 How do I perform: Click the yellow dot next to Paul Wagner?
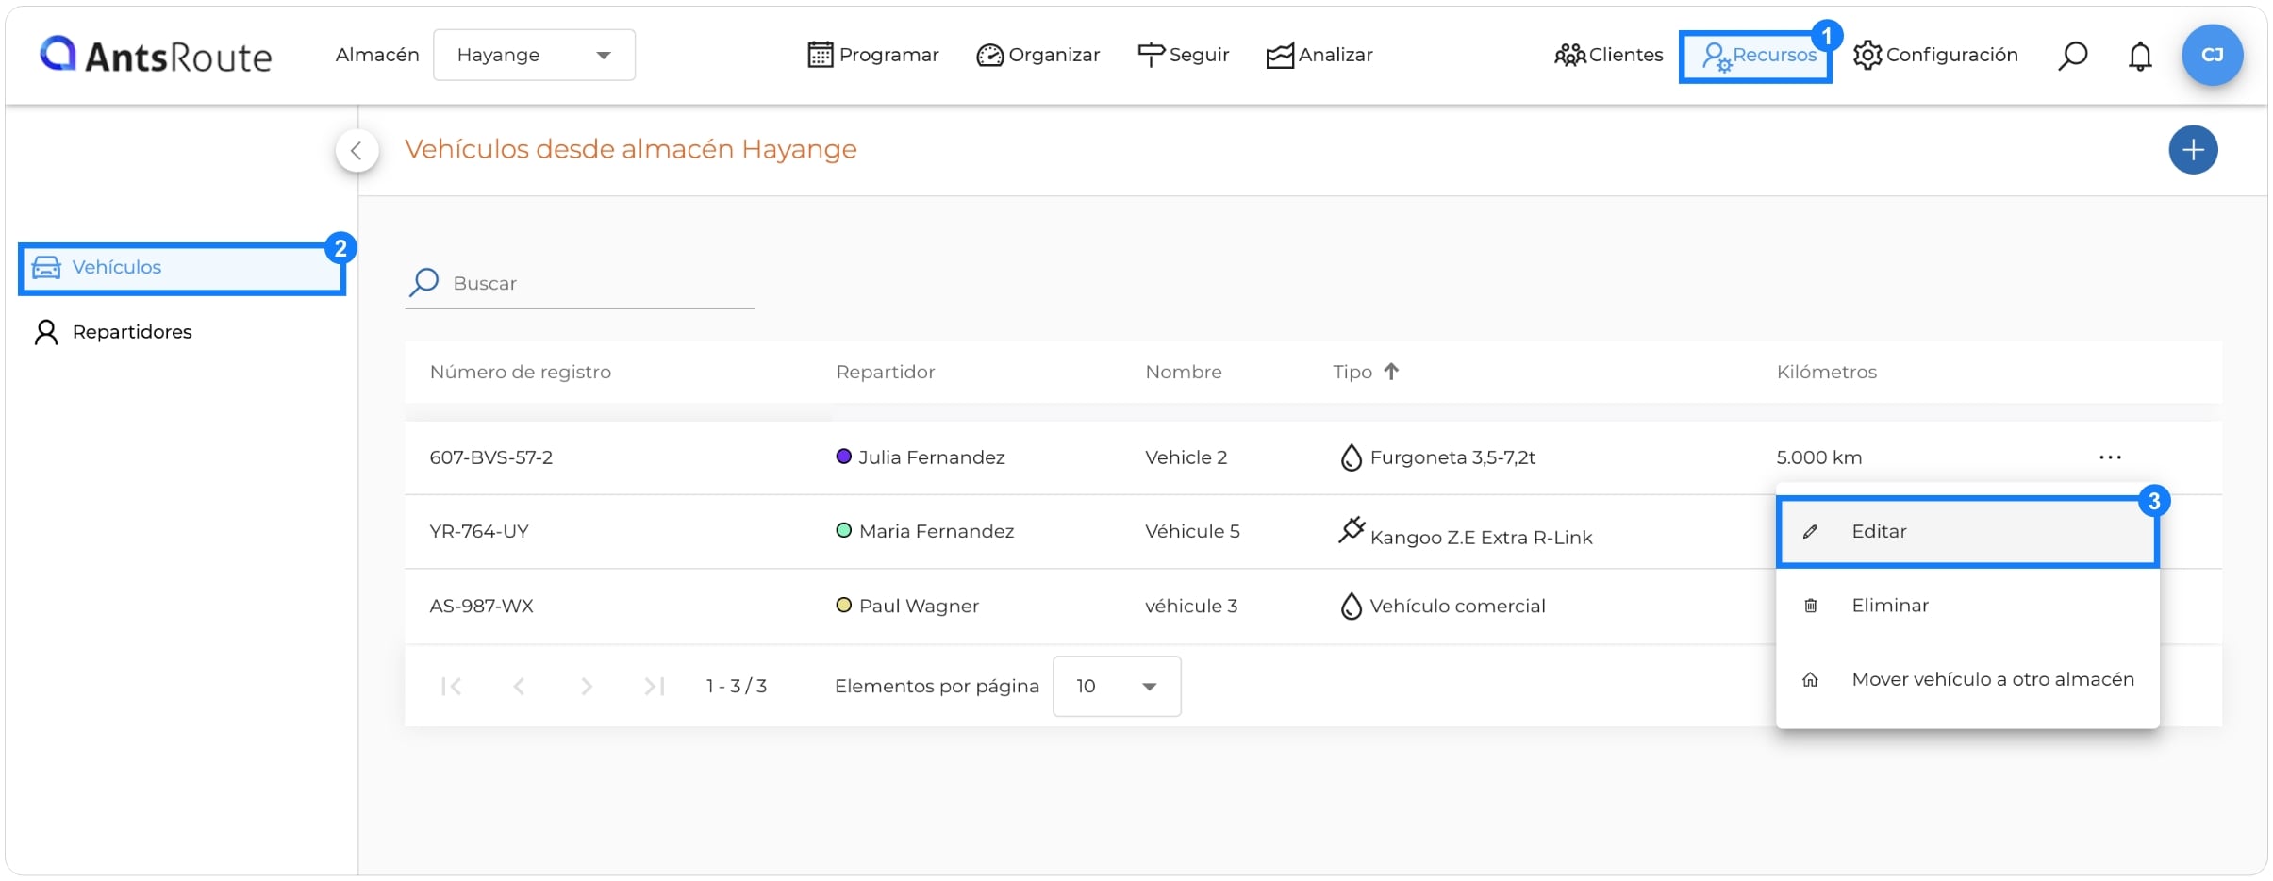[844, 605]
